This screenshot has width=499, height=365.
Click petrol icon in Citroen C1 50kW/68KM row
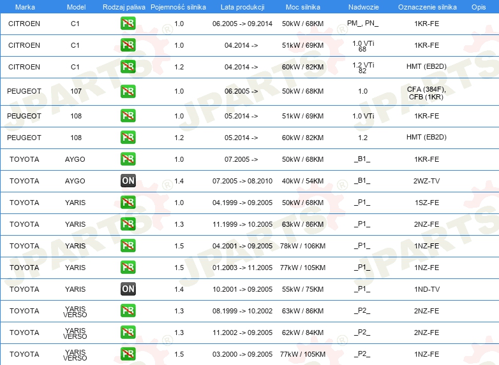point(128,24)
